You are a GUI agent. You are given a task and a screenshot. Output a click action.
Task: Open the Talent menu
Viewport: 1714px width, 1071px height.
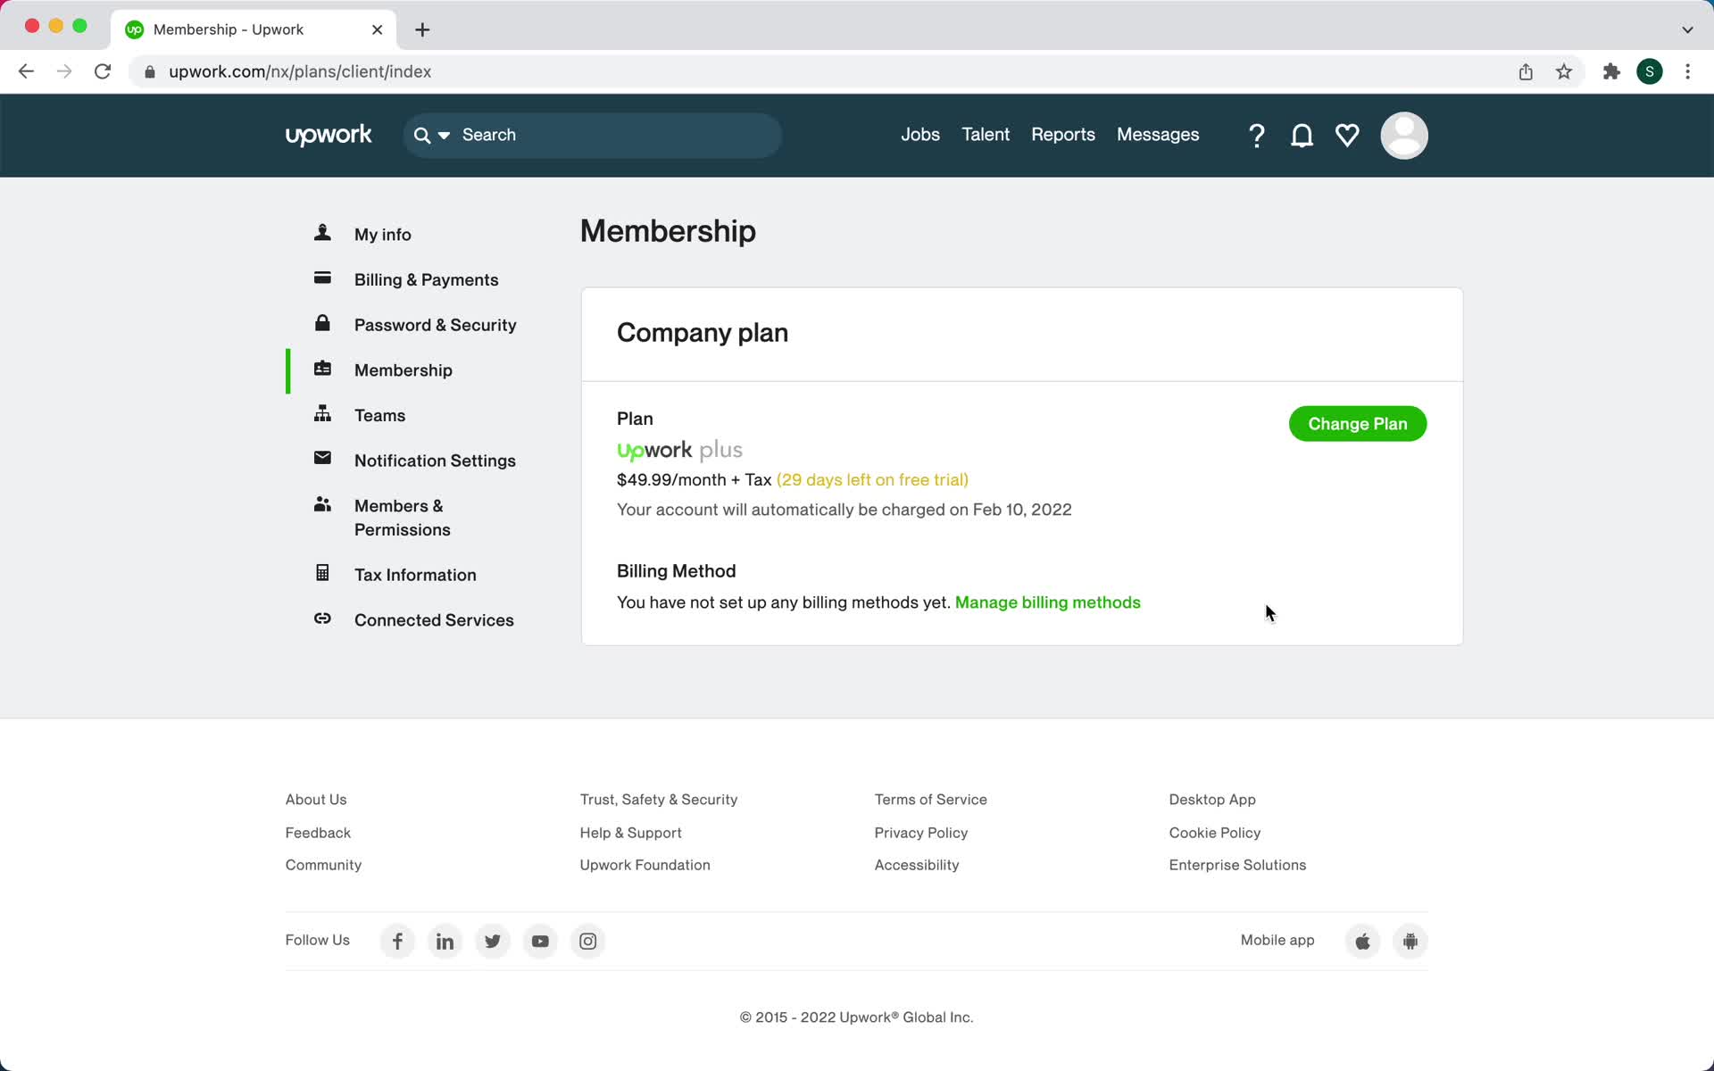click(x=986, y=135)
